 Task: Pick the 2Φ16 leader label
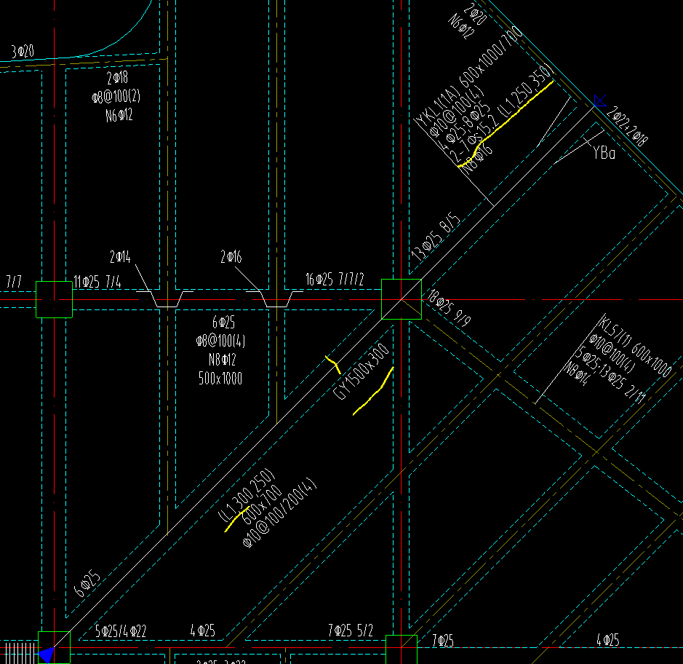[231, 257]
